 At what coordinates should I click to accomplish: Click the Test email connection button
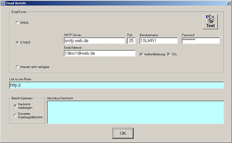[210, 22]
